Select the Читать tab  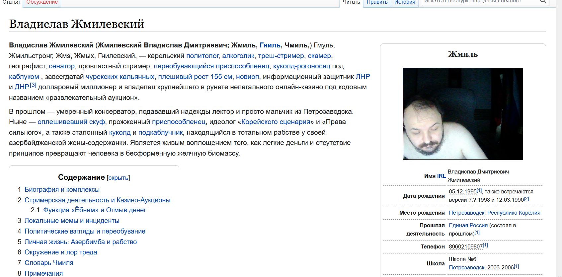point(351,2)
